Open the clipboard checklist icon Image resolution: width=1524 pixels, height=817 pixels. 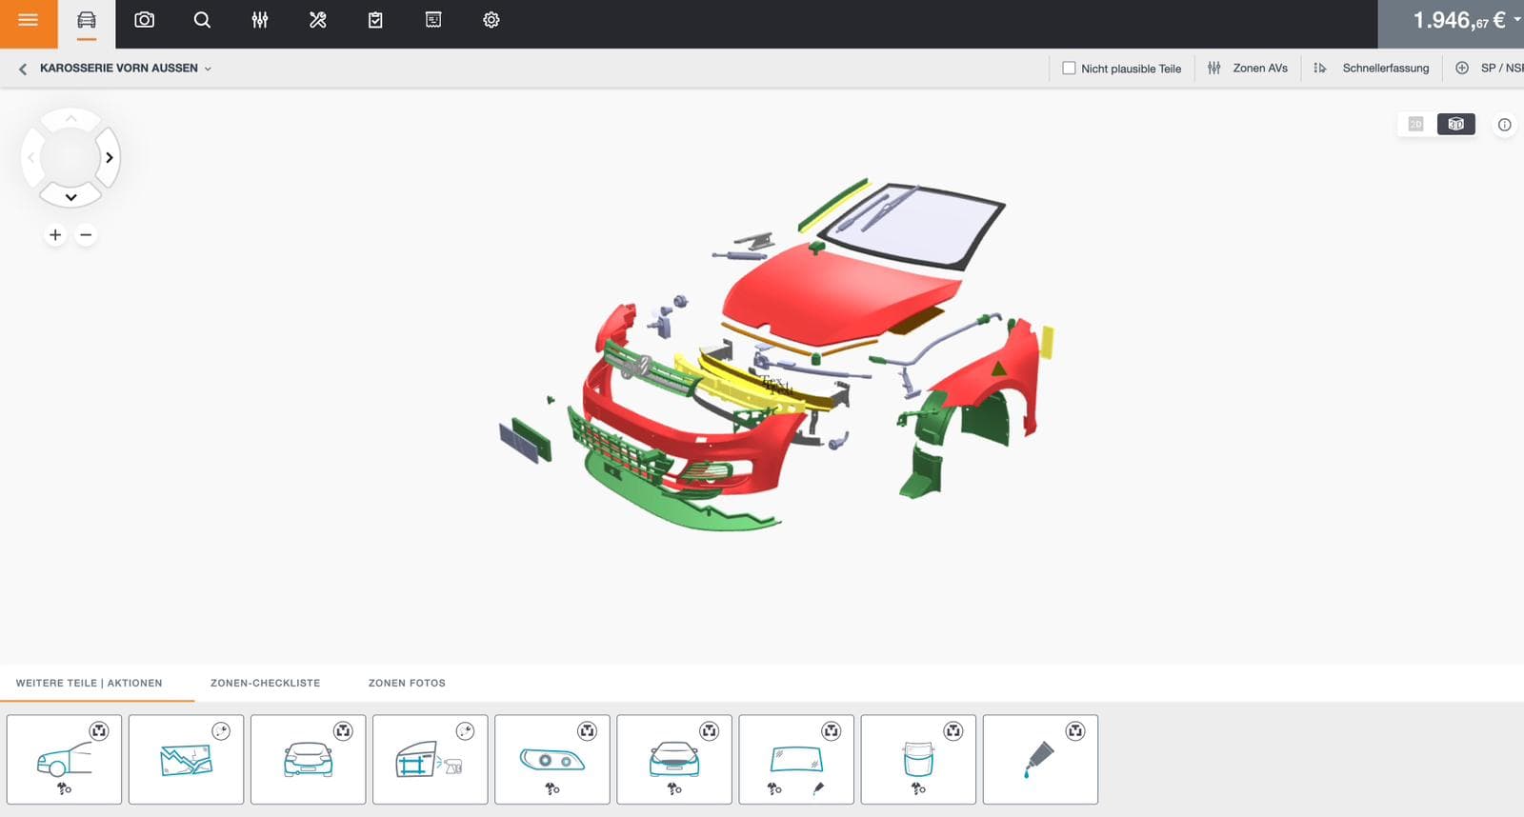click(x=375, y=20)
